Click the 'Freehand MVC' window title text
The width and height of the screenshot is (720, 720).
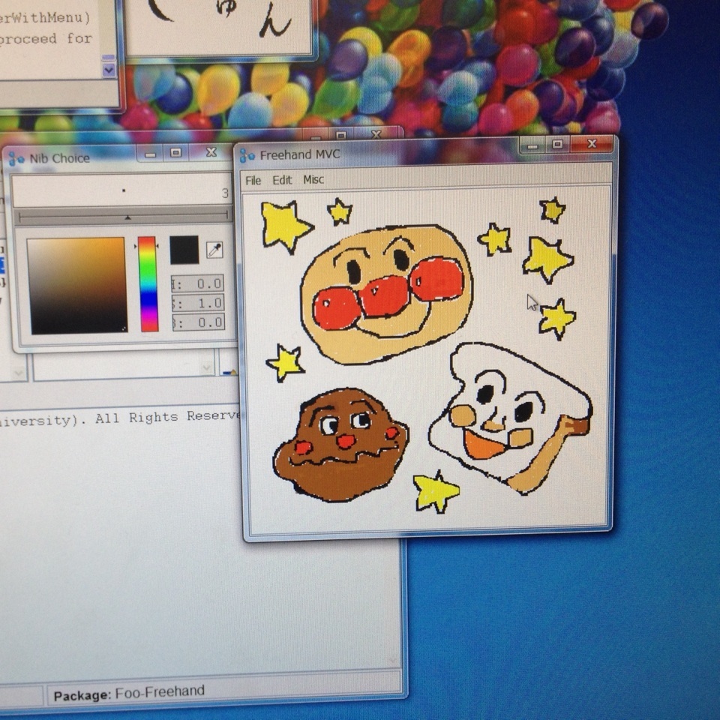(300, 154)
